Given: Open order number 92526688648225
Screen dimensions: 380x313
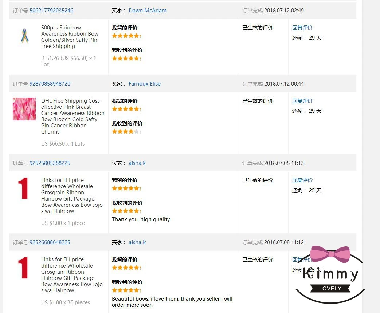Looking at the screenshot, I should tap(50, 242).
